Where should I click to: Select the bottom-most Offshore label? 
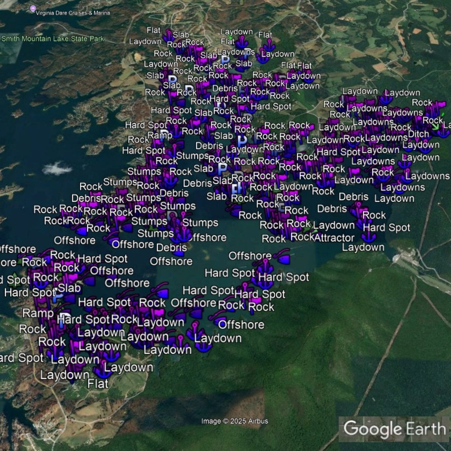point(241,325)
